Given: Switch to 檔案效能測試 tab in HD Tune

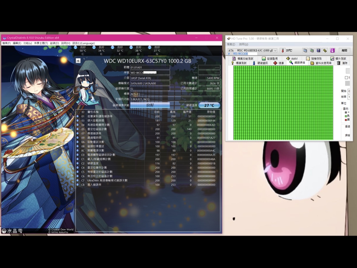Looking at the screenshot, I should click(243, 58).
